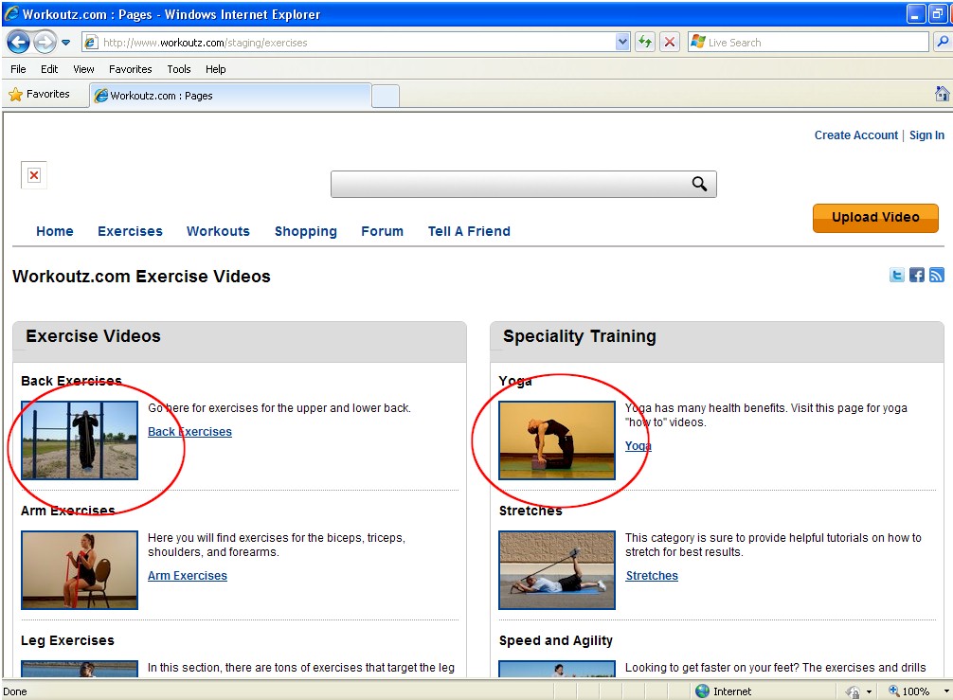Image resolution: width=953 pixels, height=700 pixels.
Task: Click the Facebook share icon
Action: tap(917, 276)
